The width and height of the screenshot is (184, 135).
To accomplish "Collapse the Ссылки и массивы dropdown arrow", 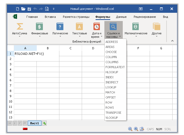I will pyautogui.click(x=120, y=36).
